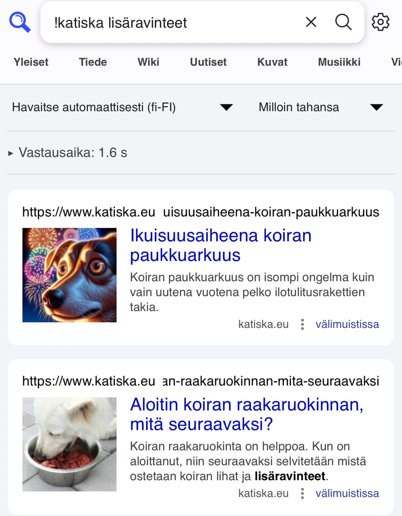This screenshot has width=402, height=516.
Task: Select the Tiede category tab
Action: tap(93, 62)
